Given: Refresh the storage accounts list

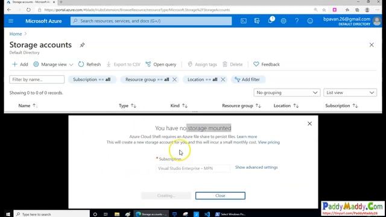Looking at the screenshot, I should click(x=90, y=64).
